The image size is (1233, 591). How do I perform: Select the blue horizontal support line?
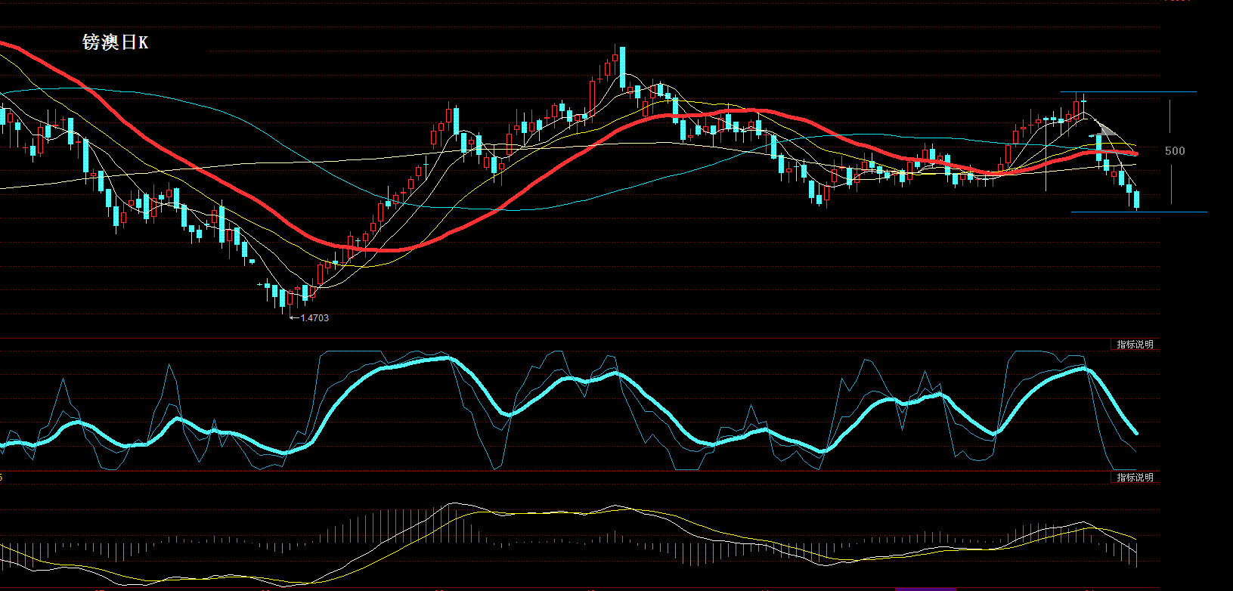coord(1139,212)
